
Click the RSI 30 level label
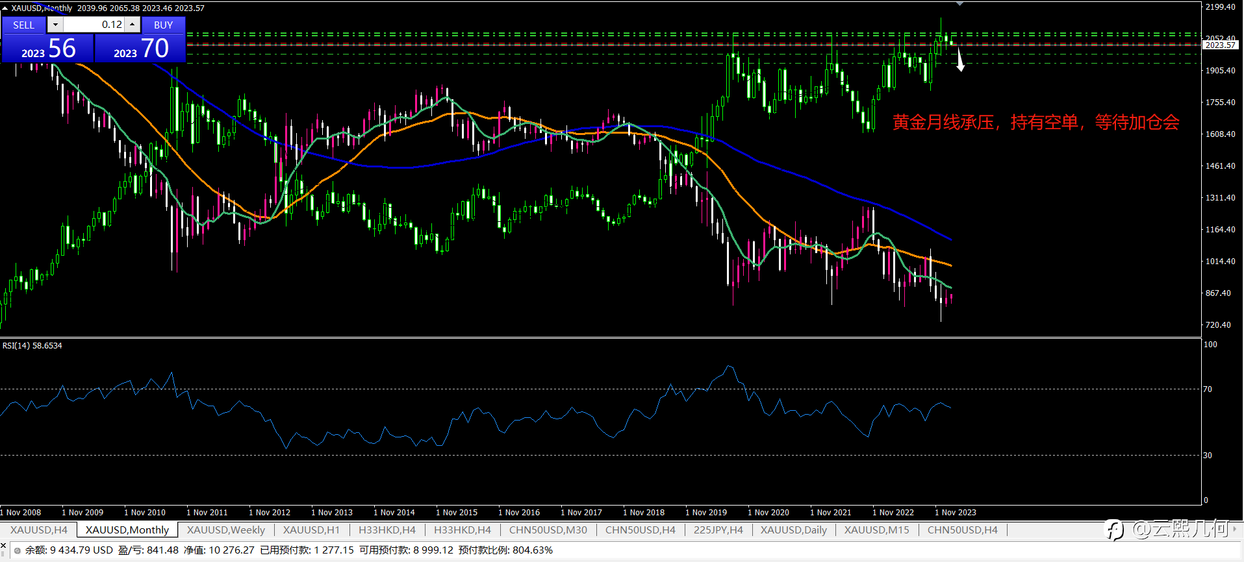point(1207,456)
